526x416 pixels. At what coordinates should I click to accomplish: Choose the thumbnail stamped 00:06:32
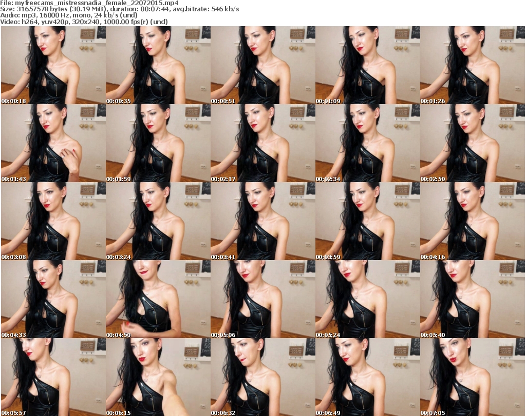click(x=262, y=377)
